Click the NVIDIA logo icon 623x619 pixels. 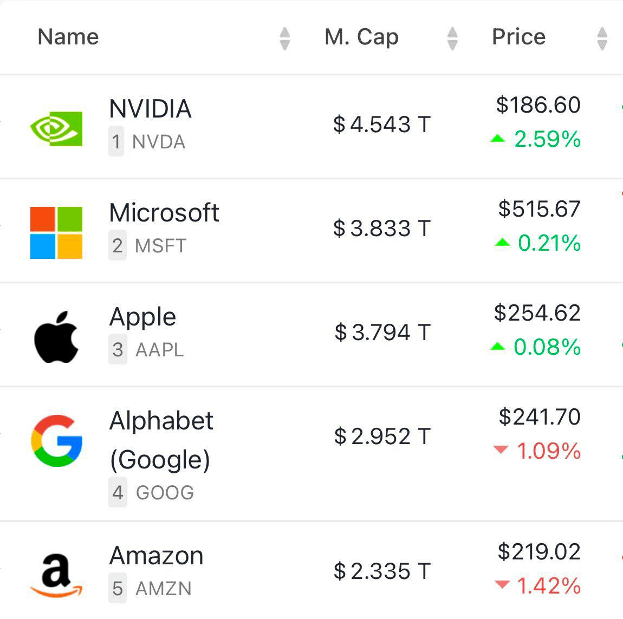click(56, 128)
